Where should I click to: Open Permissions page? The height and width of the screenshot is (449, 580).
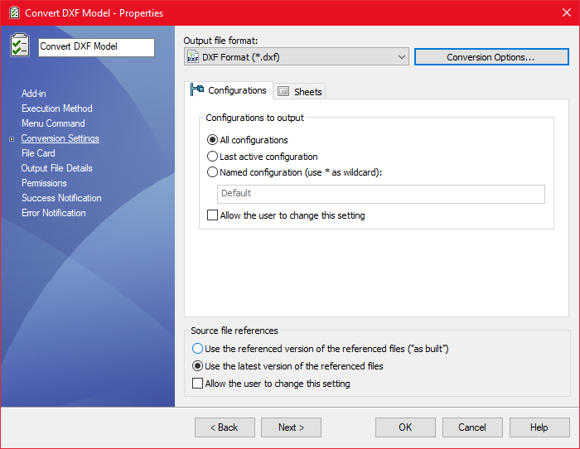(44, 183)
